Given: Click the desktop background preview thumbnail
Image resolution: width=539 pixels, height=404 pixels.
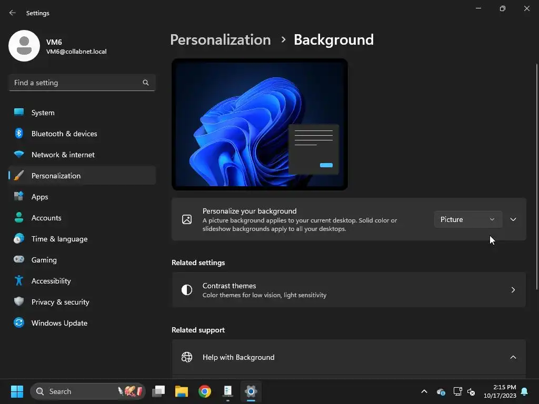Looking at the screenshot, I should (x=259, y=124).
